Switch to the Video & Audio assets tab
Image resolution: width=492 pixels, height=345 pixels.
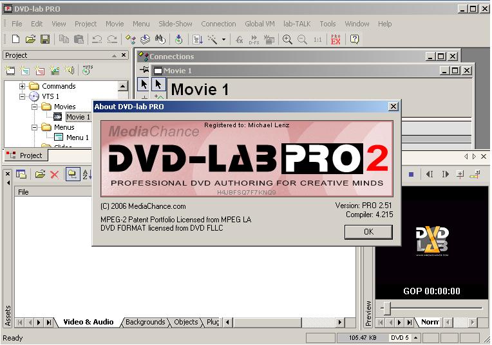[x=88, y=322]
